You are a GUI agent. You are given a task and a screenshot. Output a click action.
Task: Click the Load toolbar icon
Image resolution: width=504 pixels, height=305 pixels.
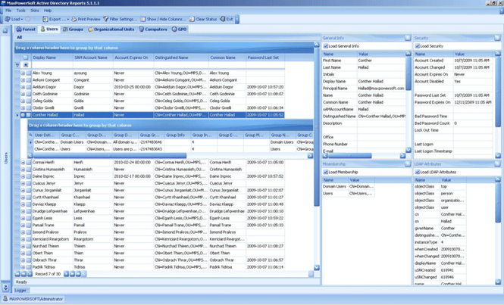pos(8,19)
